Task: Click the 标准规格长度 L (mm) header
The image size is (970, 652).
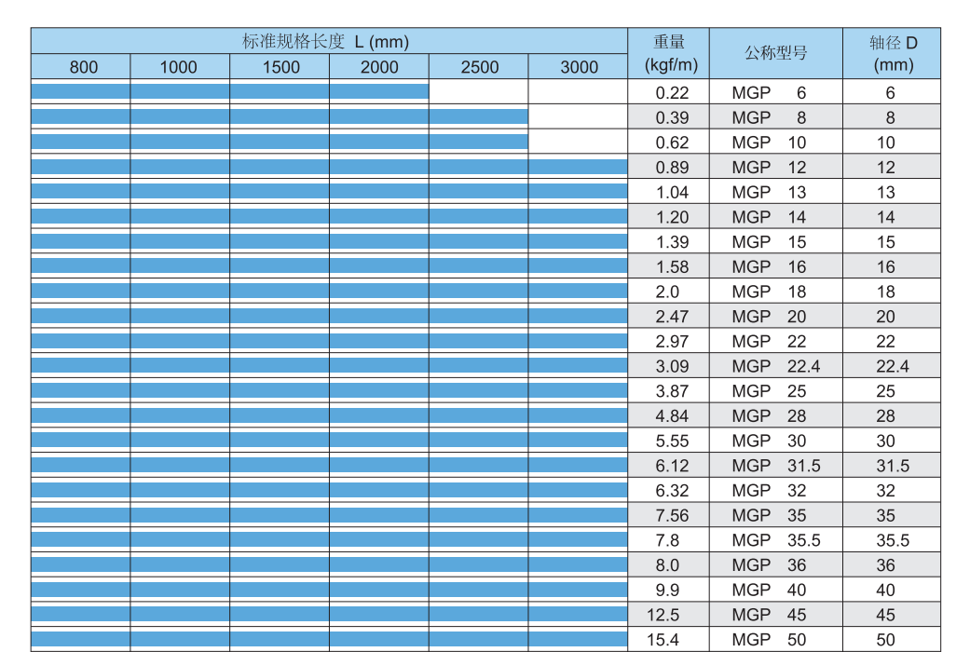Action: (x=328, y=41)
